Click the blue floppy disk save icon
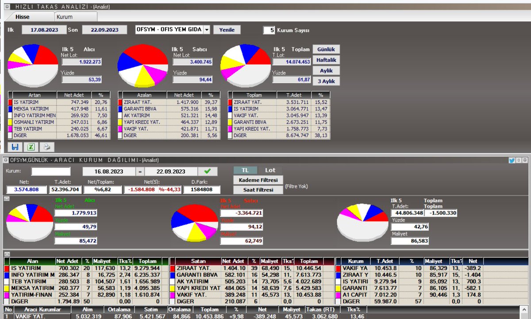 [x=15, y=147]
